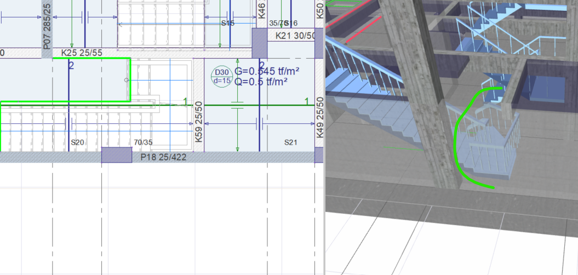
Task: Click the G=0.545 tf/m² load text
Action: [x=270, y=71]
